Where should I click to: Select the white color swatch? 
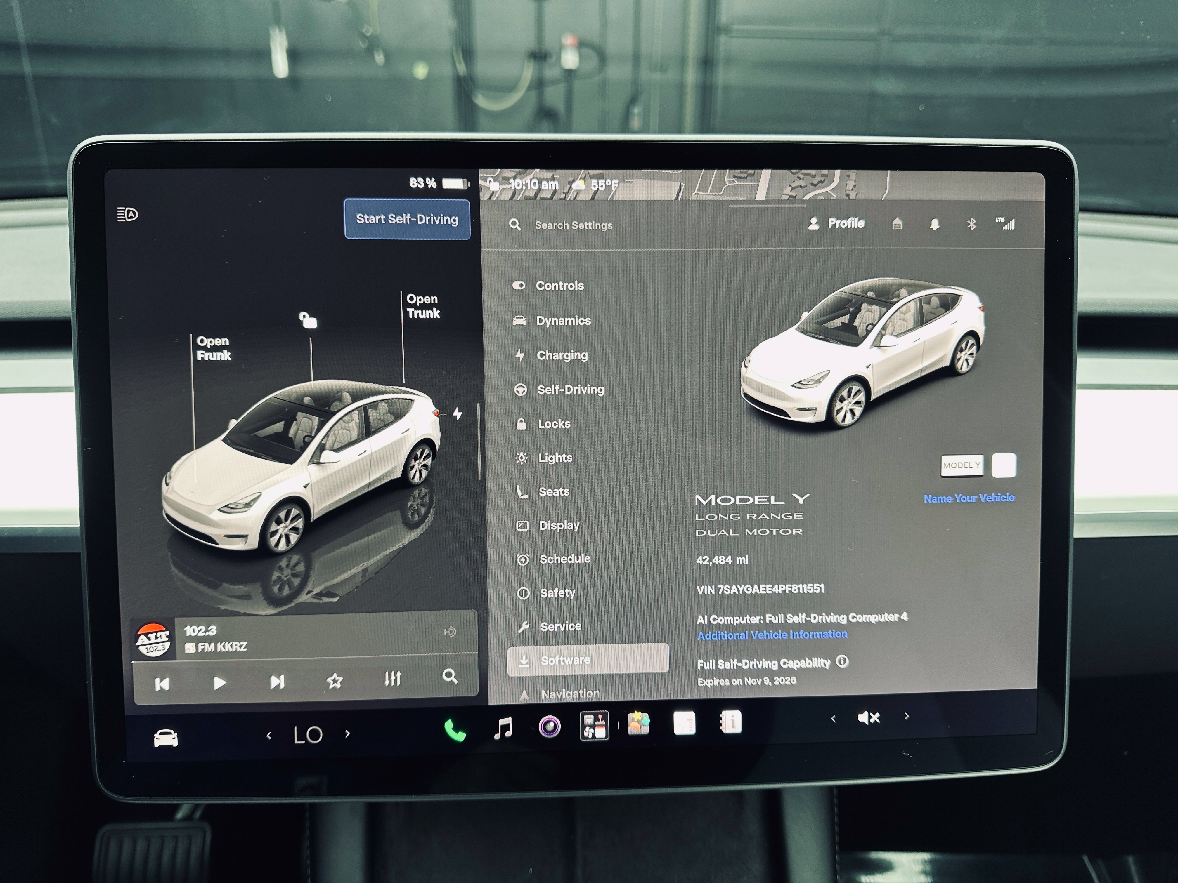click(x=1004, y=466)
